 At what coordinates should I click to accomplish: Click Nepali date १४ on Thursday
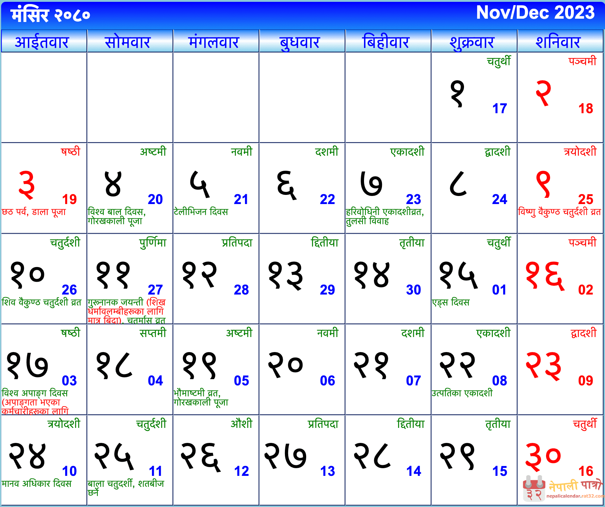(372, 275)
